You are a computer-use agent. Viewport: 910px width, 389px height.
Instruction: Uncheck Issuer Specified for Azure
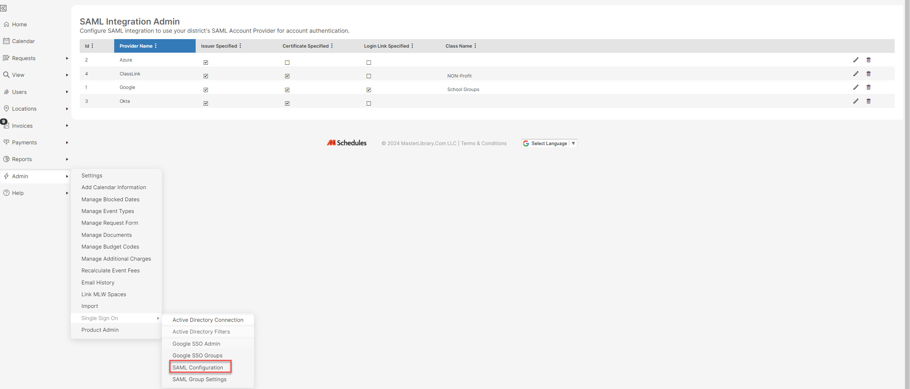coord(206,63)
